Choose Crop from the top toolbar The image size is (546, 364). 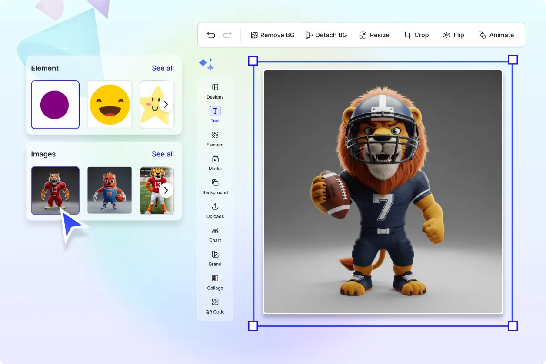pyautogui.click(x=416, y=35)
